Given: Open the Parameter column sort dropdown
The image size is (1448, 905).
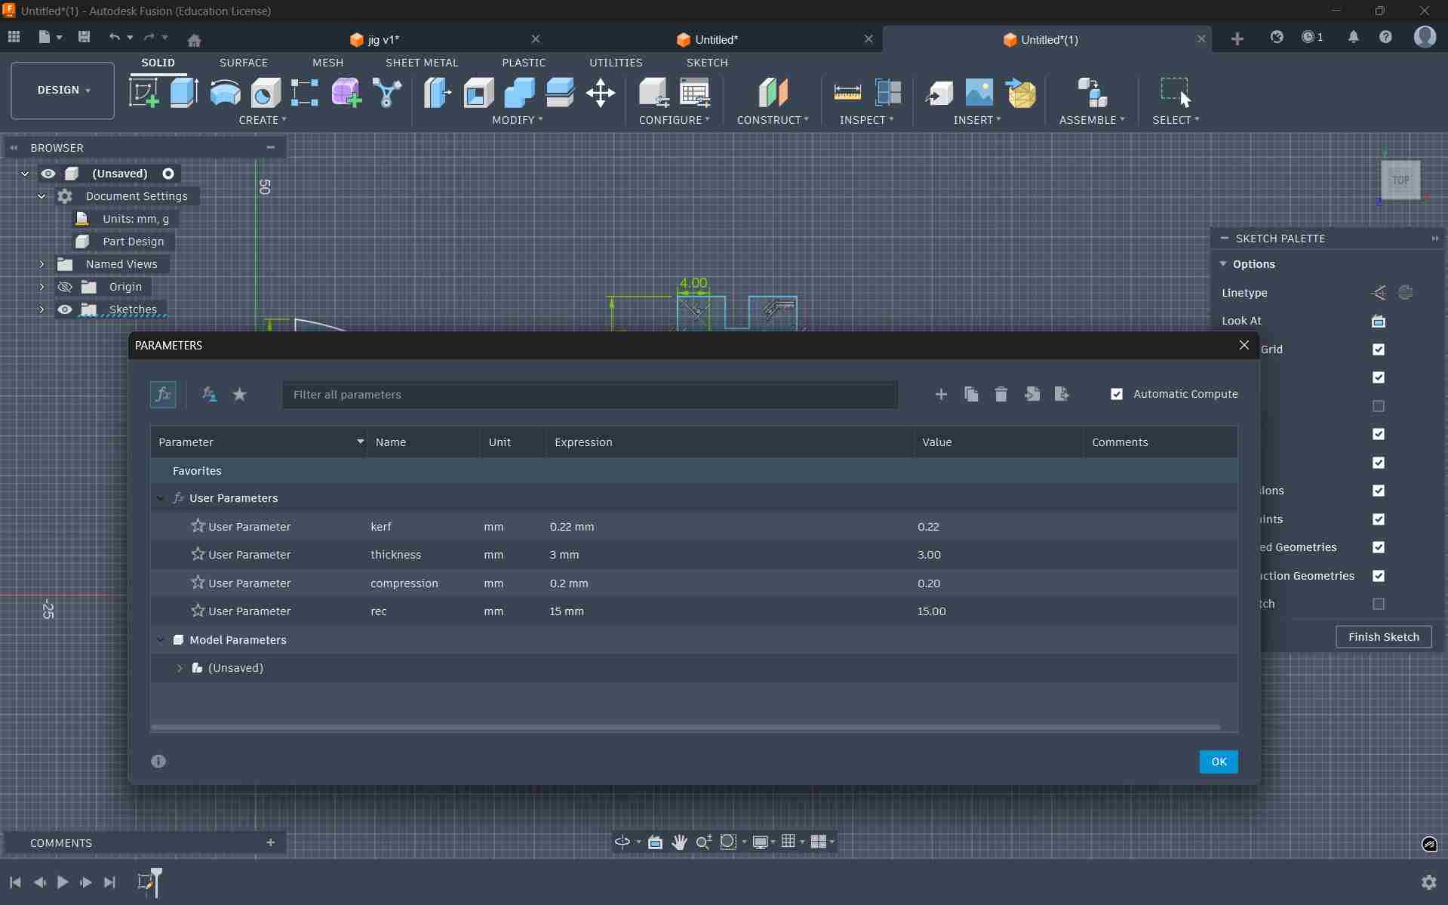Looking at the screenshot, I should (x=360, y=442).
